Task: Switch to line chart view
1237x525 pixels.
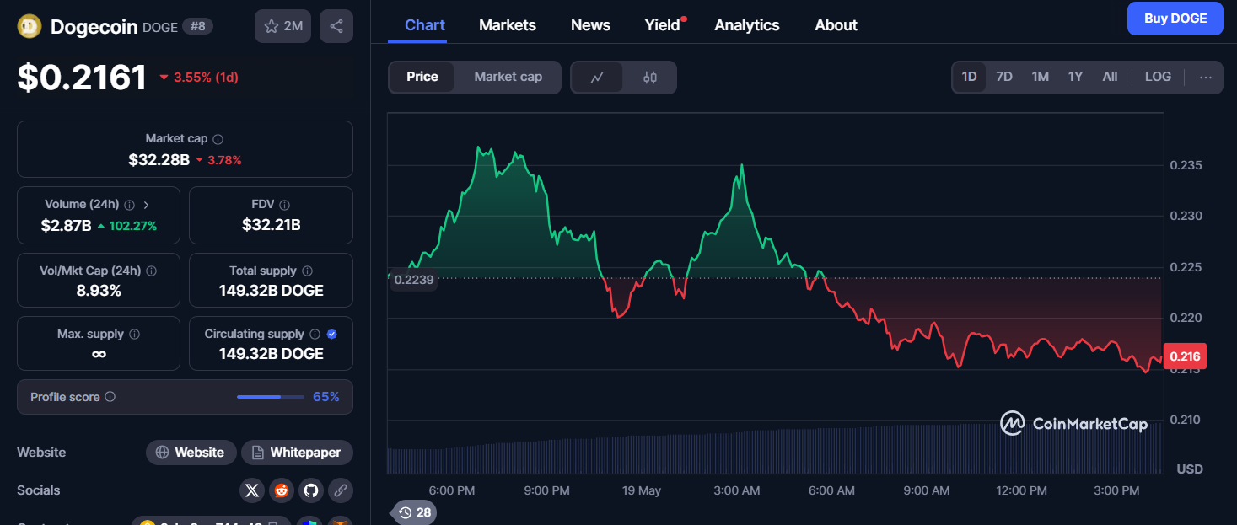Action: 597,77
